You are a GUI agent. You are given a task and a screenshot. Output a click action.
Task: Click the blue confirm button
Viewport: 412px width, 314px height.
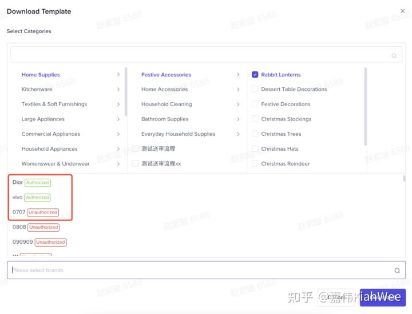[x=383, y=297]
